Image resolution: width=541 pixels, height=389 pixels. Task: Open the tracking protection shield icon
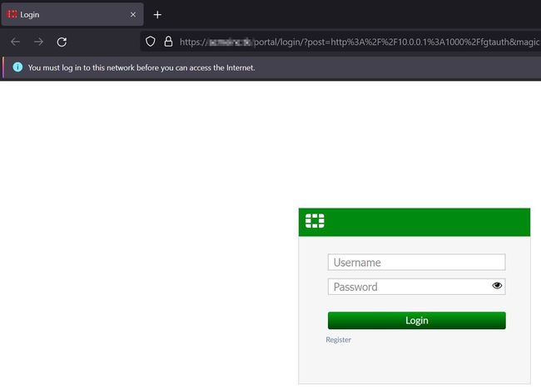[150, 42]
